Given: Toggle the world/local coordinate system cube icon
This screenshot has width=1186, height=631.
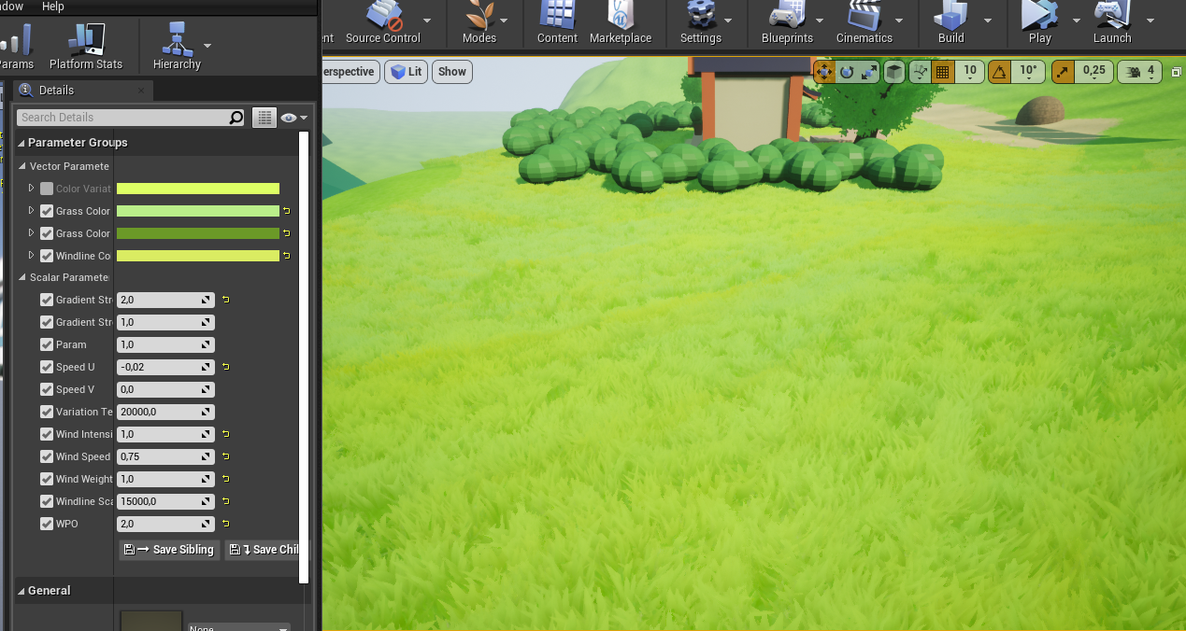Looking at the screenshot, I should tap(894, 71).
